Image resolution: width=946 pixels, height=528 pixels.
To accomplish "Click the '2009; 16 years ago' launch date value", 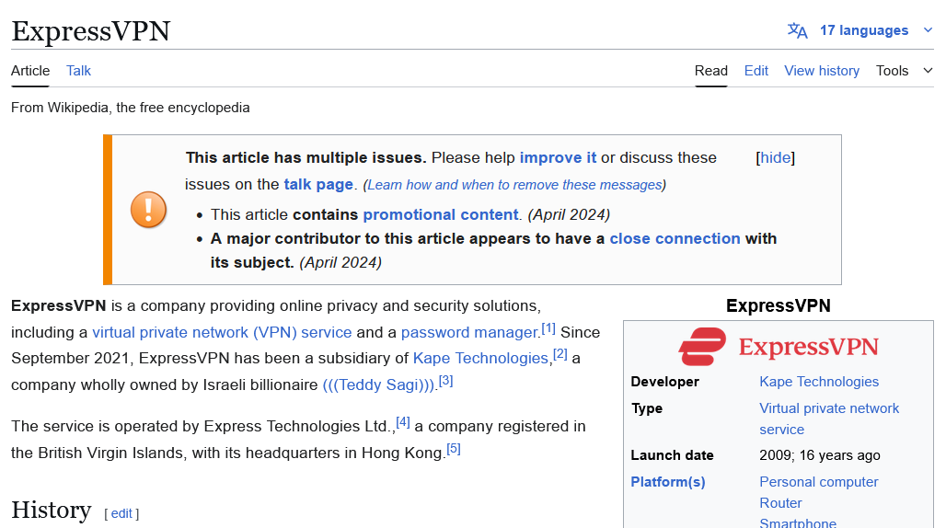I will tap(819, 455).
